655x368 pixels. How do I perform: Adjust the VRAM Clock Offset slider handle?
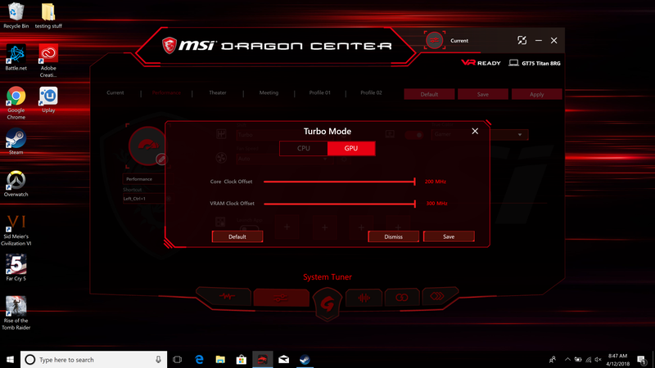tap(414, 203)
